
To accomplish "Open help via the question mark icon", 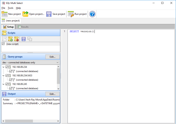I will [x=92, y=14].
